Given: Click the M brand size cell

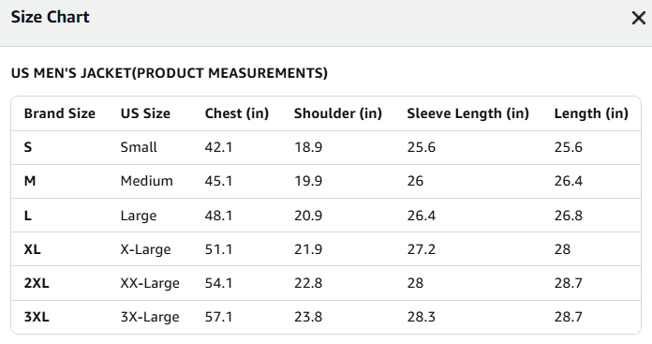Looking at the screenshot, I should tap(30, 181).
